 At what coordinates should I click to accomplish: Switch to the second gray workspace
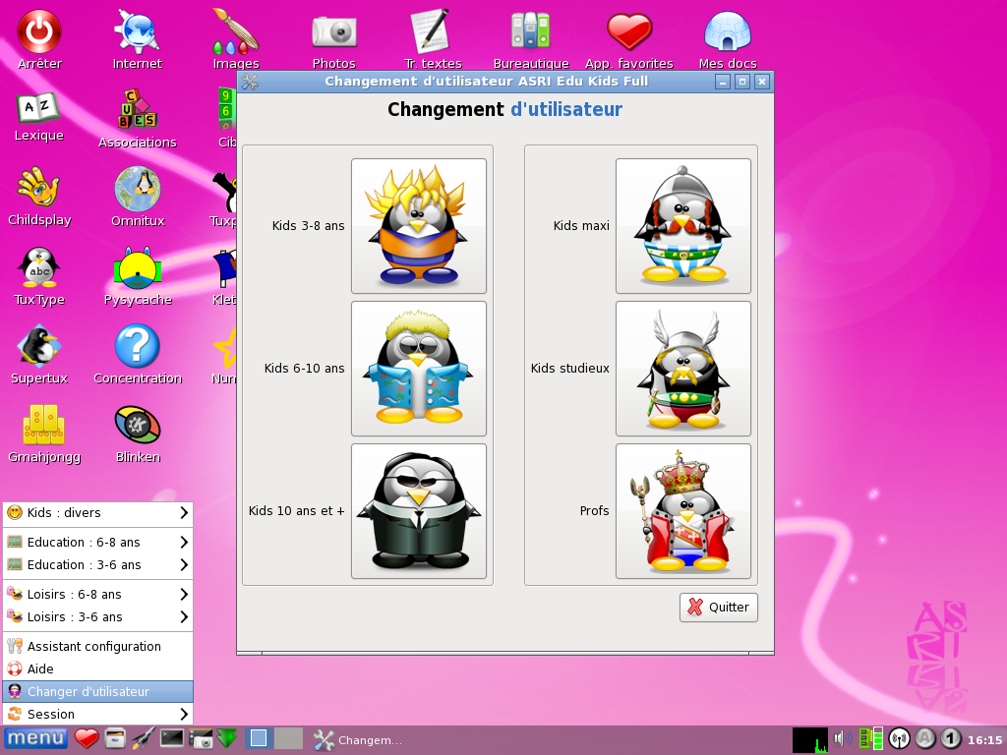coord(288,738)
